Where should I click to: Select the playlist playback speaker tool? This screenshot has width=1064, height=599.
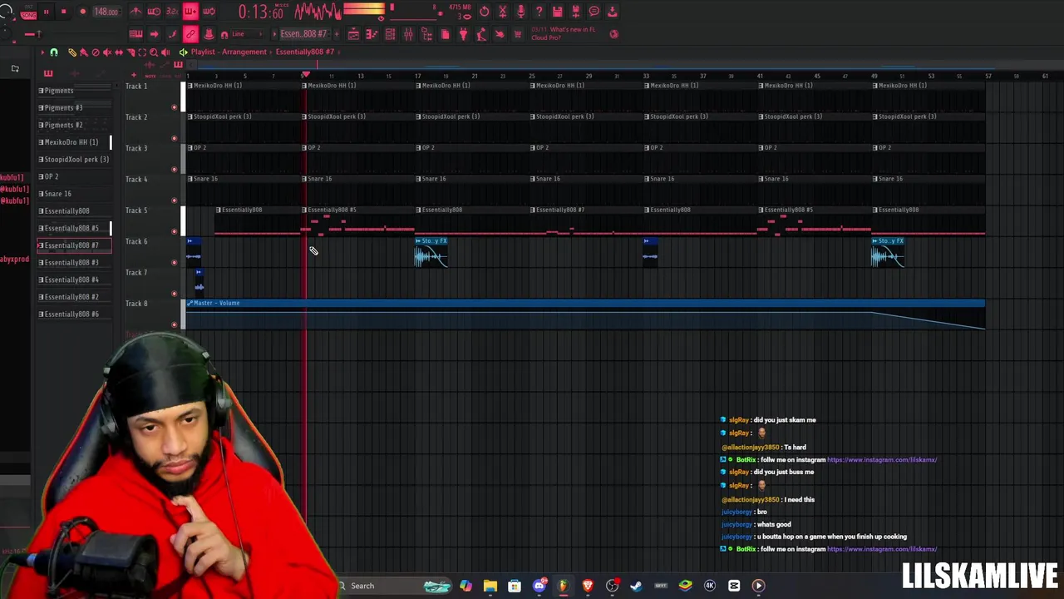[165, 52]
